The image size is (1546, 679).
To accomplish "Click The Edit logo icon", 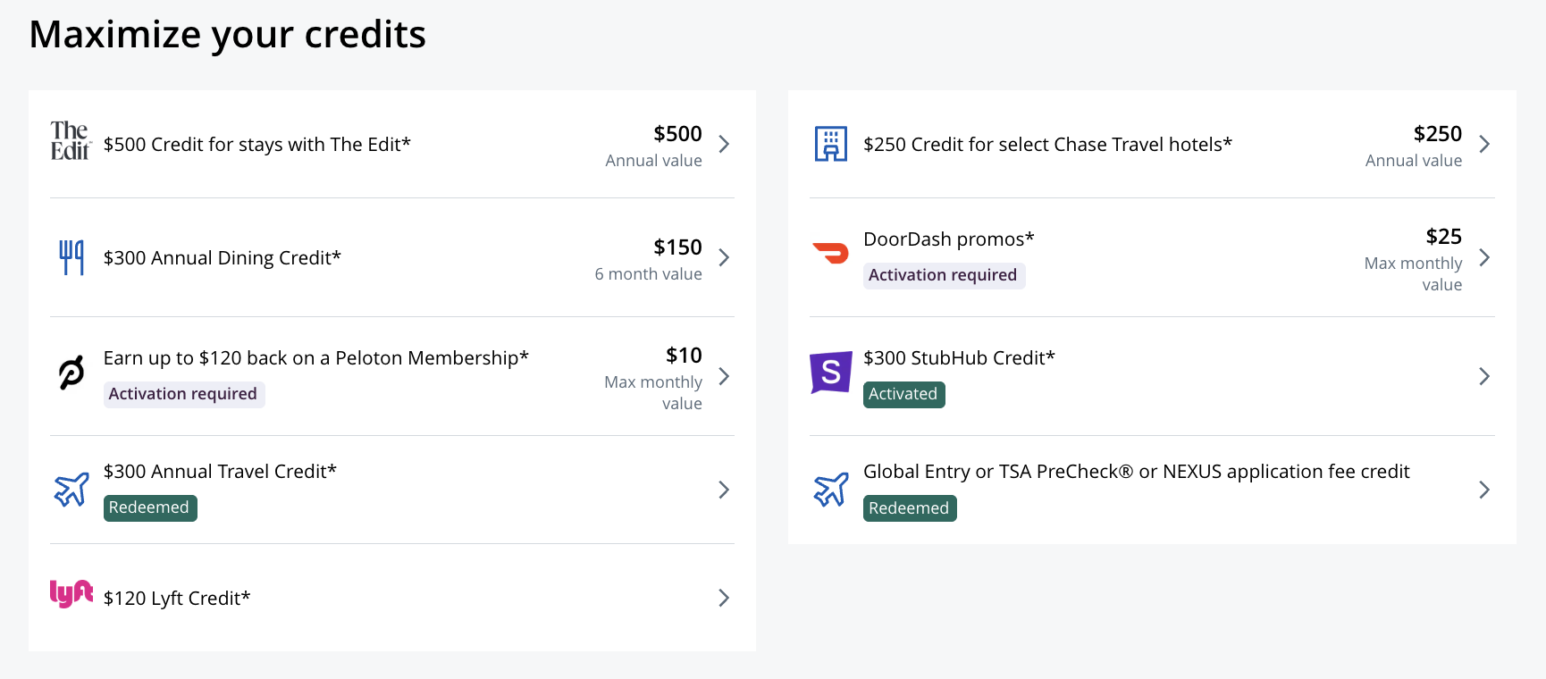I will tap(71, 141).
